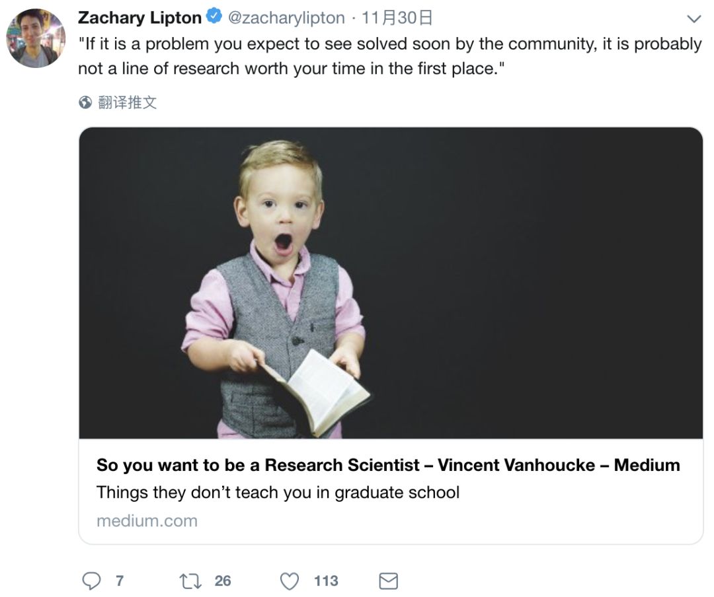Click the blue verified badge

(x=214, y=17)
